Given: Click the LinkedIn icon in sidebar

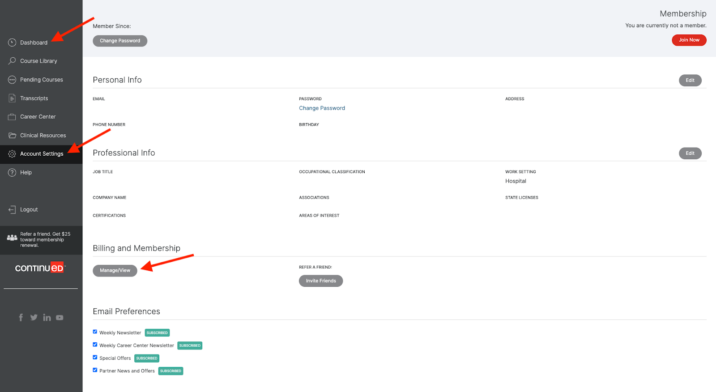Looking at the screenshot, I should pos(47,317).
